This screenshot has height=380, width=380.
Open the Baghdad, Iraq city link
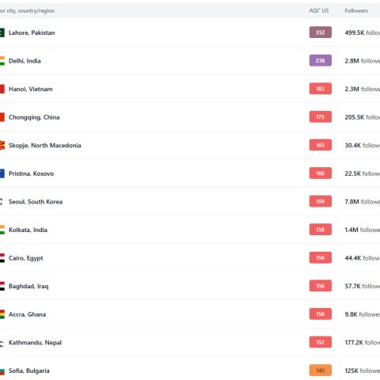click(28, 287)
